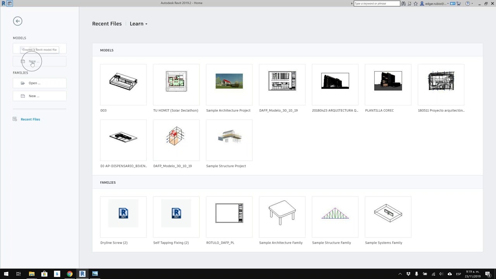The width and height of the screenshot is (496, 279).
Task: Open TU HOMIT (Solar Decathlon) model thumbnail
Action: point(176,84)
